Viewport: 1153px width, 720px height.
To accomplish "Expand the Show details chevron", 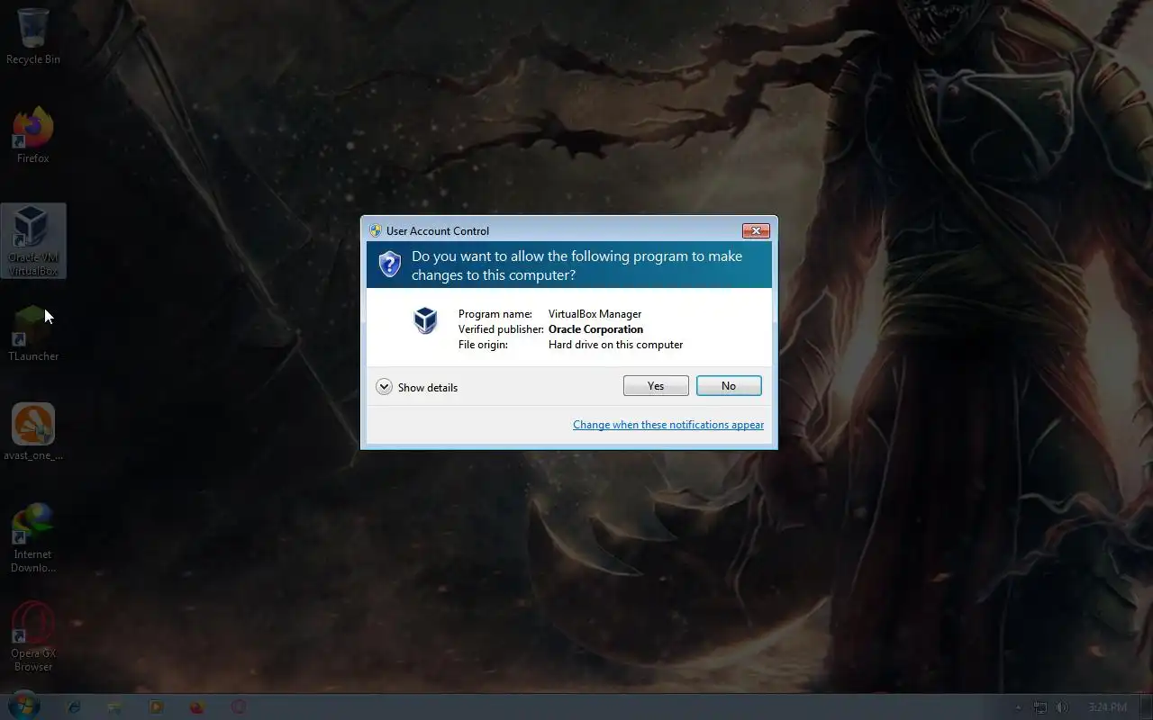I will pos(384,387).
